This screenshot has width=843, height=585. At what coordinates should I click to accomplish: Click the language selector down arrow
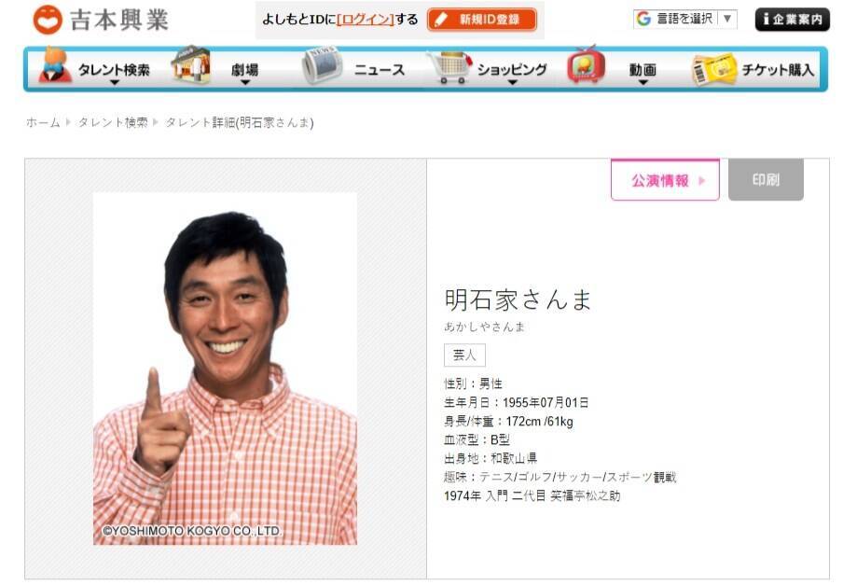click(727, 19)
